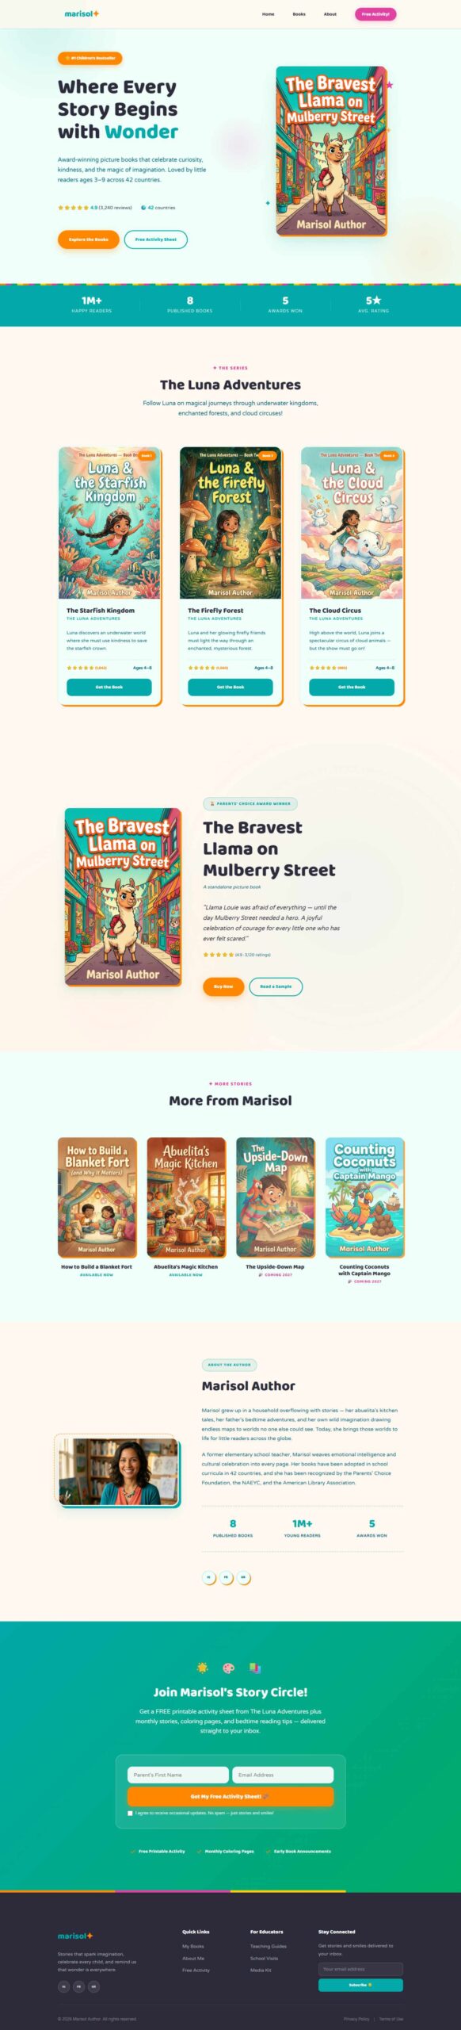461x2030 pixels.
Task: Click the Parent's First Name field
Action: point(178,1775)
